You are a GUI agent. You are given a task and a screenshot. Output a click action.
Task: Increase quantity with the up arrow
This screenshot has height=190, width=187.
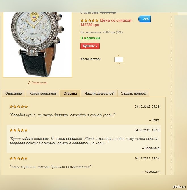(119, 56)
